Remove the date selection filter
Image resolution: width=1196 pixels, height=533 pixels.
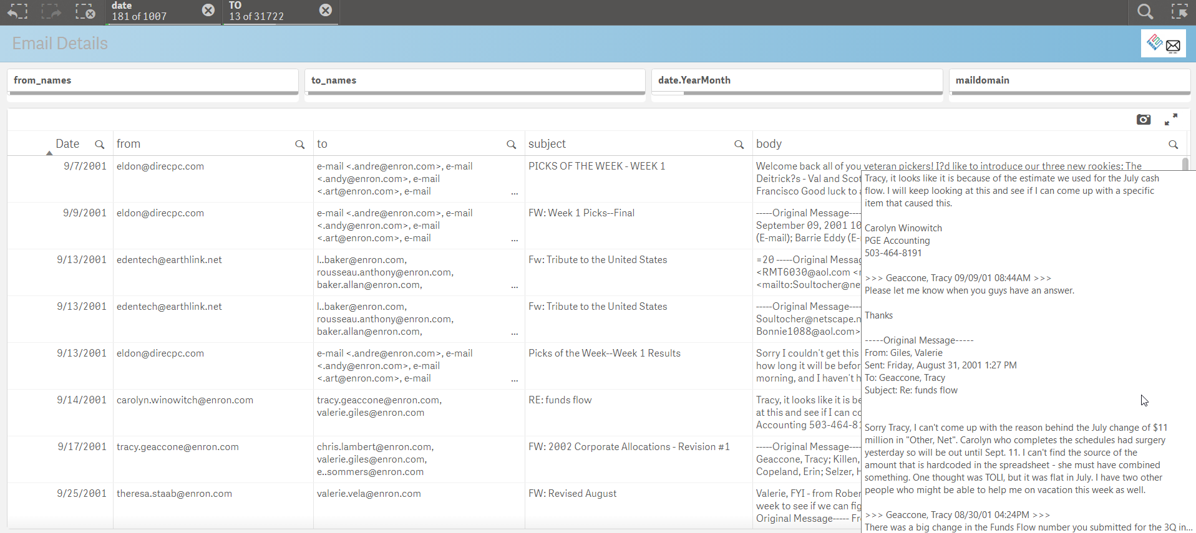[208, 10]
